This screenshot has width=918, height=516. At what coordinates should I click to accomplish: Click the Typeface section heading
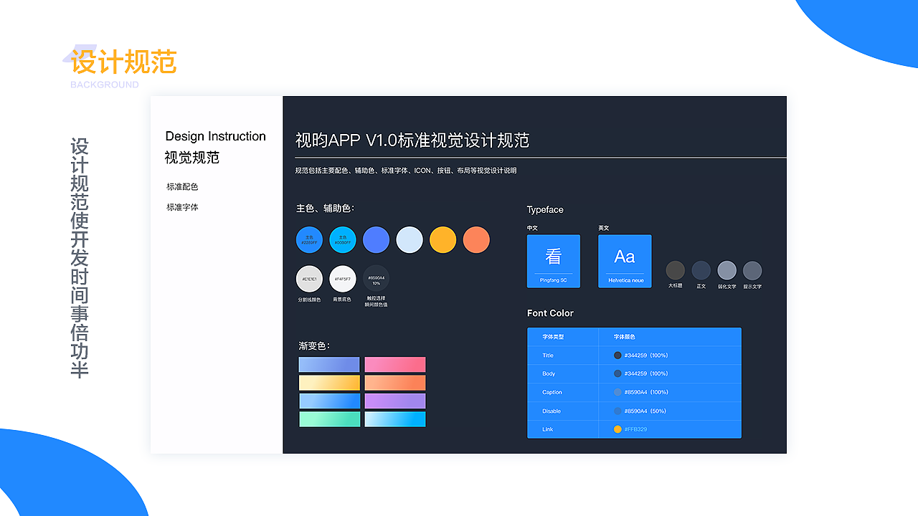(x=545, y=210)
